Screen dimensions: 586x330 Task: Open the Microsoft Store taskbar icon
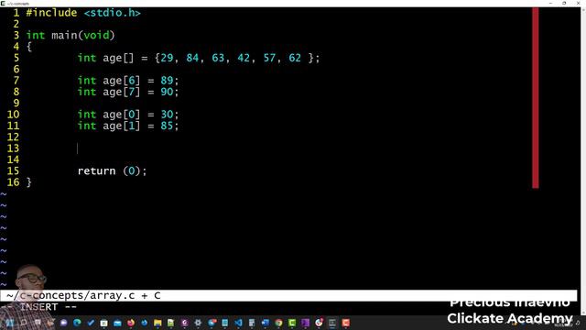tap(103, 323)
